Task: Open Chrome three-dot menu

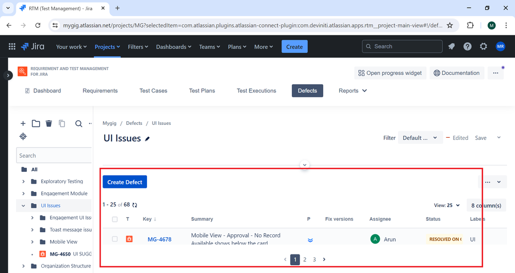Action: point(506,25)
